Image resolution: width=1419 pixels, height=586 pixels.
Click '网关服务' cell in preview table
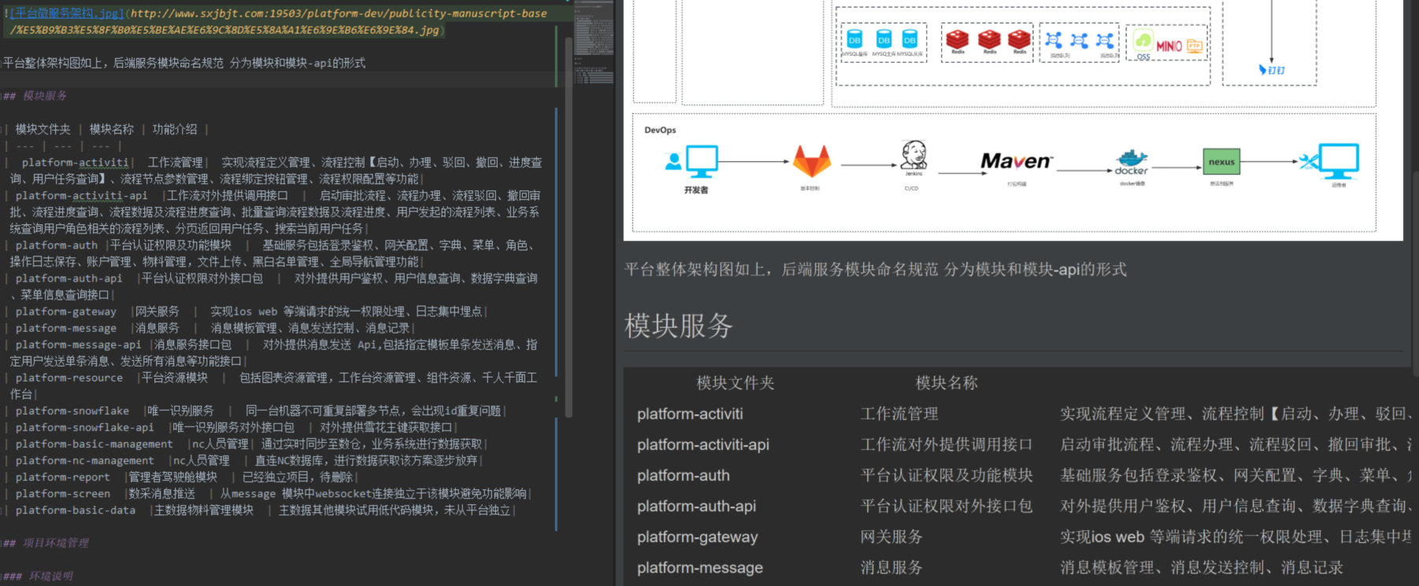(891, 536)
